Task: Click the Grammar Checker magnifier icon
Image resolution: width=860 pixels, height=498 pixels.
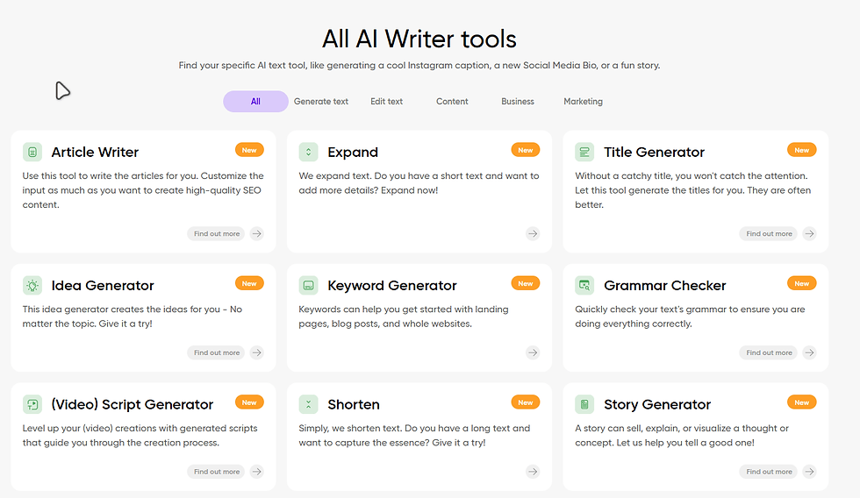Action: click(584, 286)
